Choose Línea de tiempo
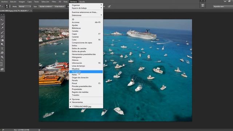 (86, 66)
